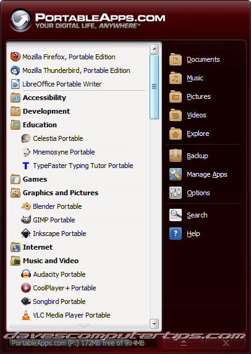Open Mozilla Thunderbird Portable icon
Screen dimensions: 251x354
coord(15,70)
